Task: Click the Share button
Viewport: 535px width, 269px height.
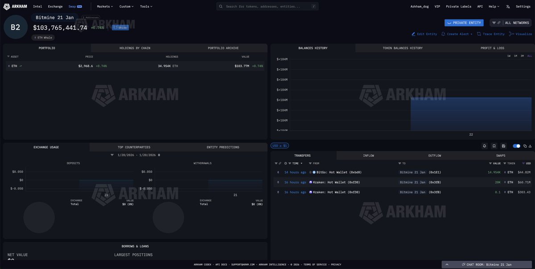Action: [x=120, y=28]
